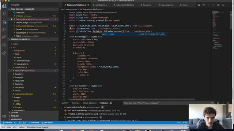Collapse the components folder
The width and height of the screenshot is (234, 131).
[x=19, y=51]
